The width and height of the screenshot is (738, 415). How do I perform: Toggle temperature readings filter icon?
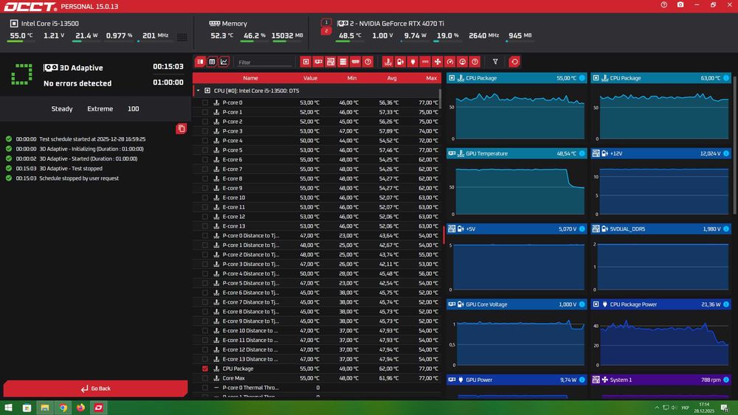click(x=388, y=62)
